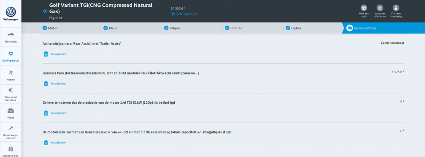Click Vind een financiering icon
This screenshot has height=157, width=425.
396,8
